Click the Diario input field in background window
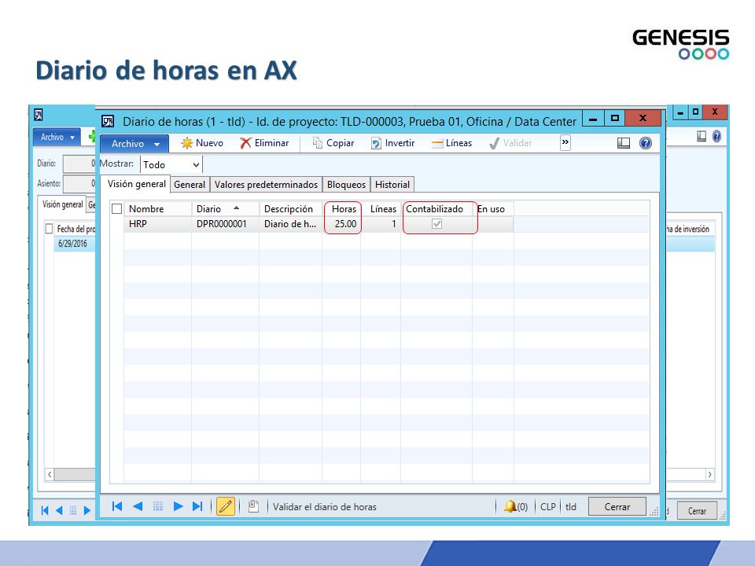The height and width of the screenshot is (566, 755). click(x=79, y=164)
